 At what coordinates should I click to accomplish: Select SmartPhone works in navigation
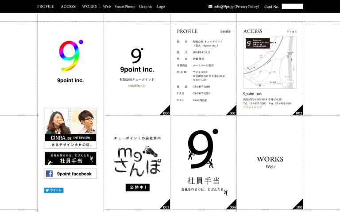[x=125, y=7]
